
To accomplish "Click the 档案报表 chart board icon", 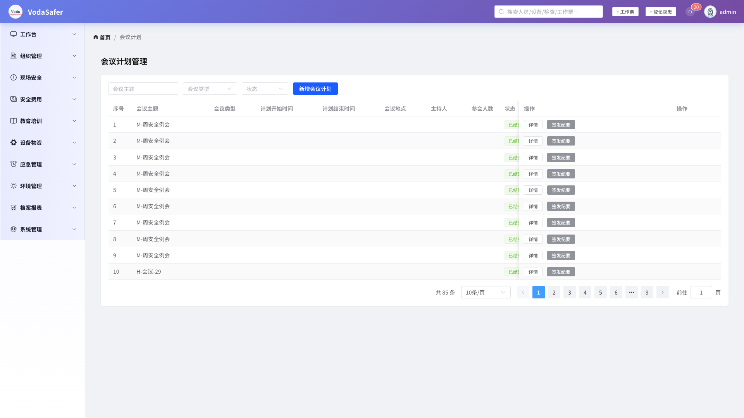I will coord(14,207).
